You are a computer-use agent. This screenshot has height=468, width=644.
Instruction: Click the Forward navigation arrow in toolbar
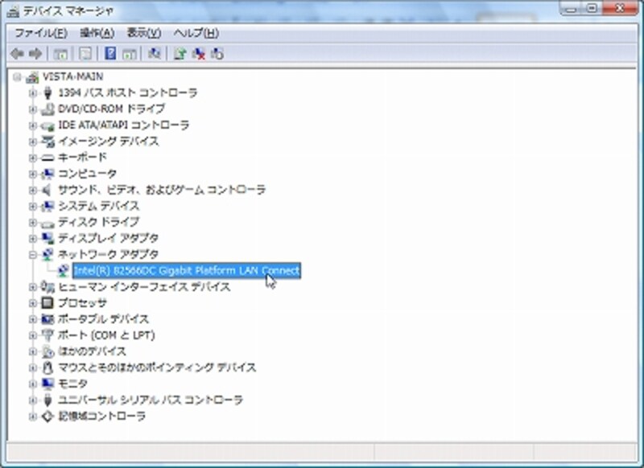coord(36,55)
